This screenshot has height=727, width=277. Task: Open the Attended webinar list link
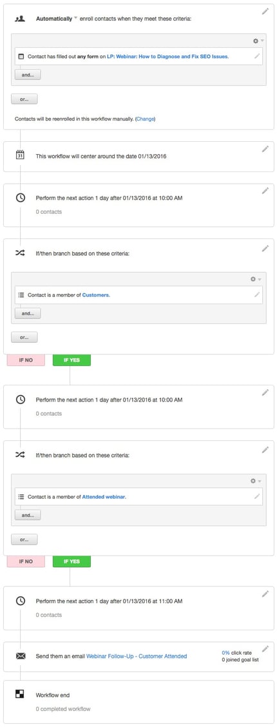click(x=104, y=496)
